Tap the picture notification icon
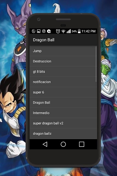117x176 pixels. pos(39,31)
